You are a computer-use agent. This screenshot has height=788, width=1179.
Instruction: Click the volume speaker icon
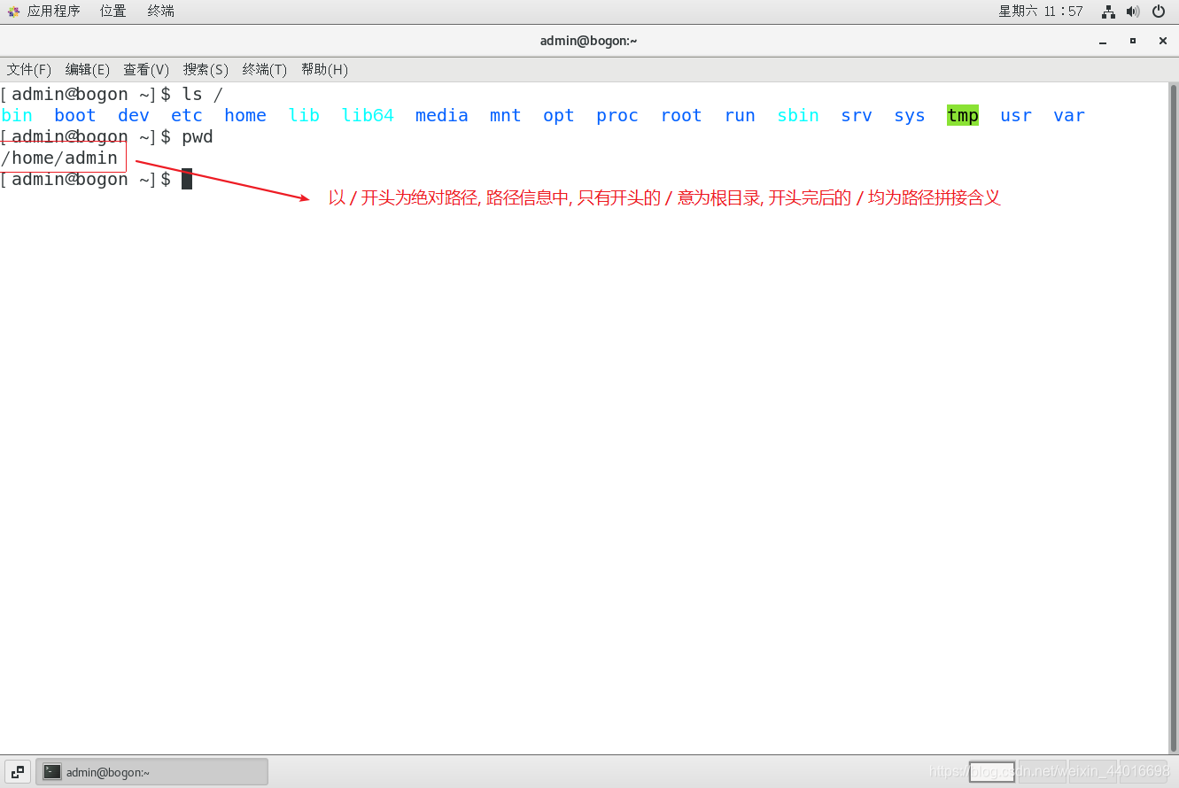(x=1133, y=12)
